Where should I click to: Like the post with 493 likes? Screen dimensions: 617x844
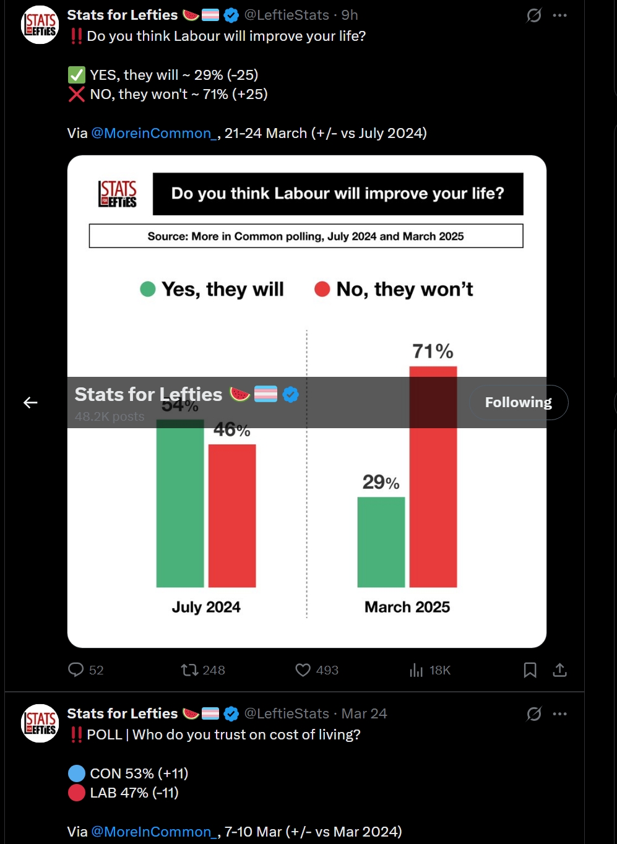click(303, 670)
